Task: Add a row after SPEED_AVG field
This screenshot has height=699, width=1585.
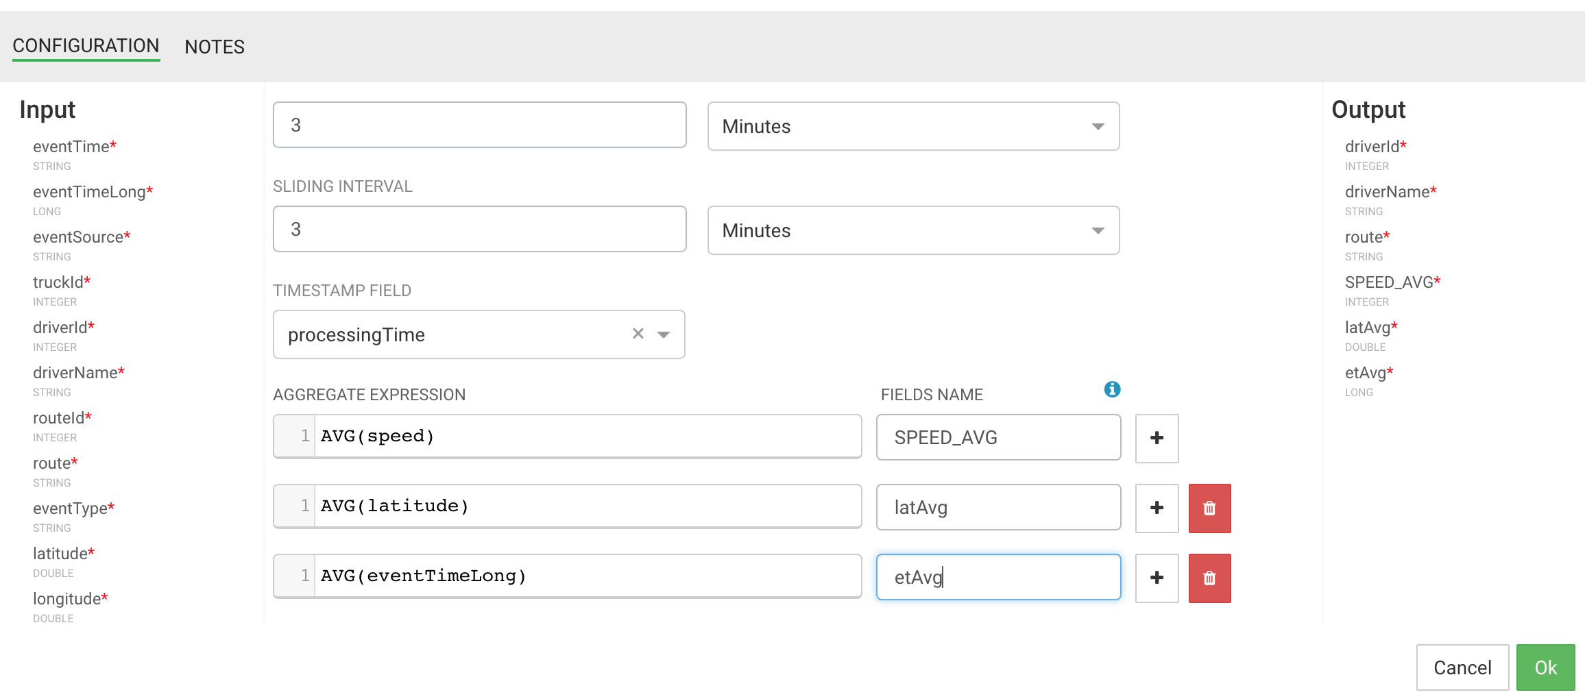Action: [x=1157, y=438]
